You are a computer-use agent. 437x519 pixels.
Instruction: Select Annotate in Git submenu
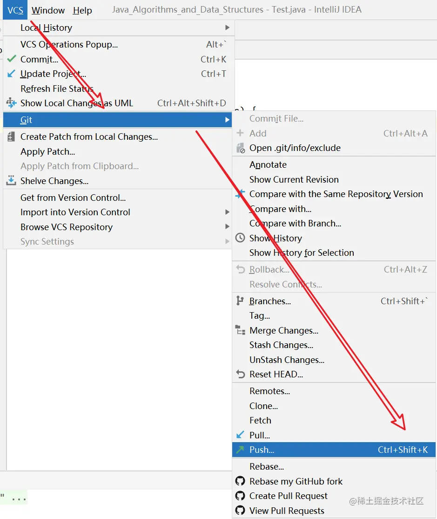(x=334, y=164)
